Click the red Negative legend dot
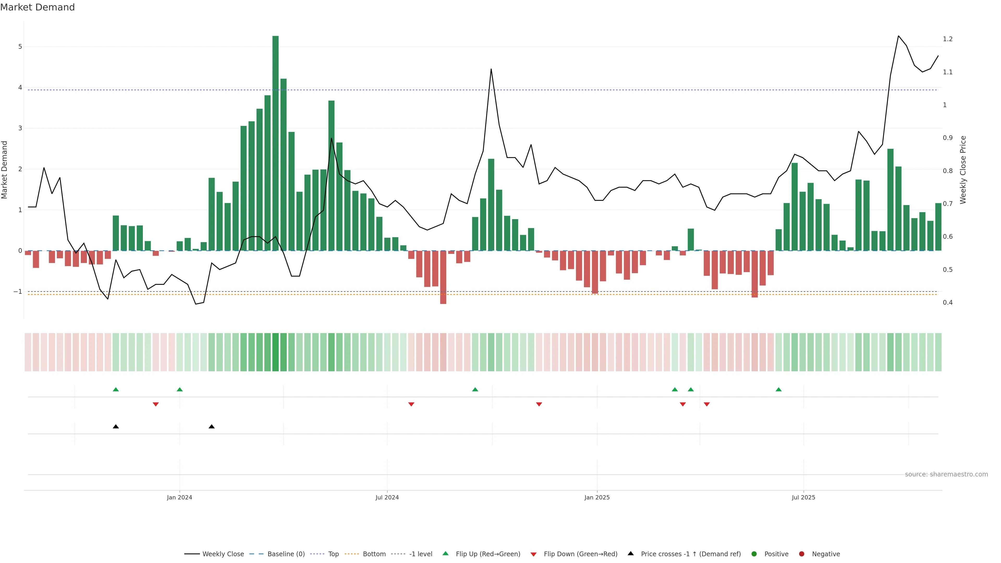 pos(801,554)
